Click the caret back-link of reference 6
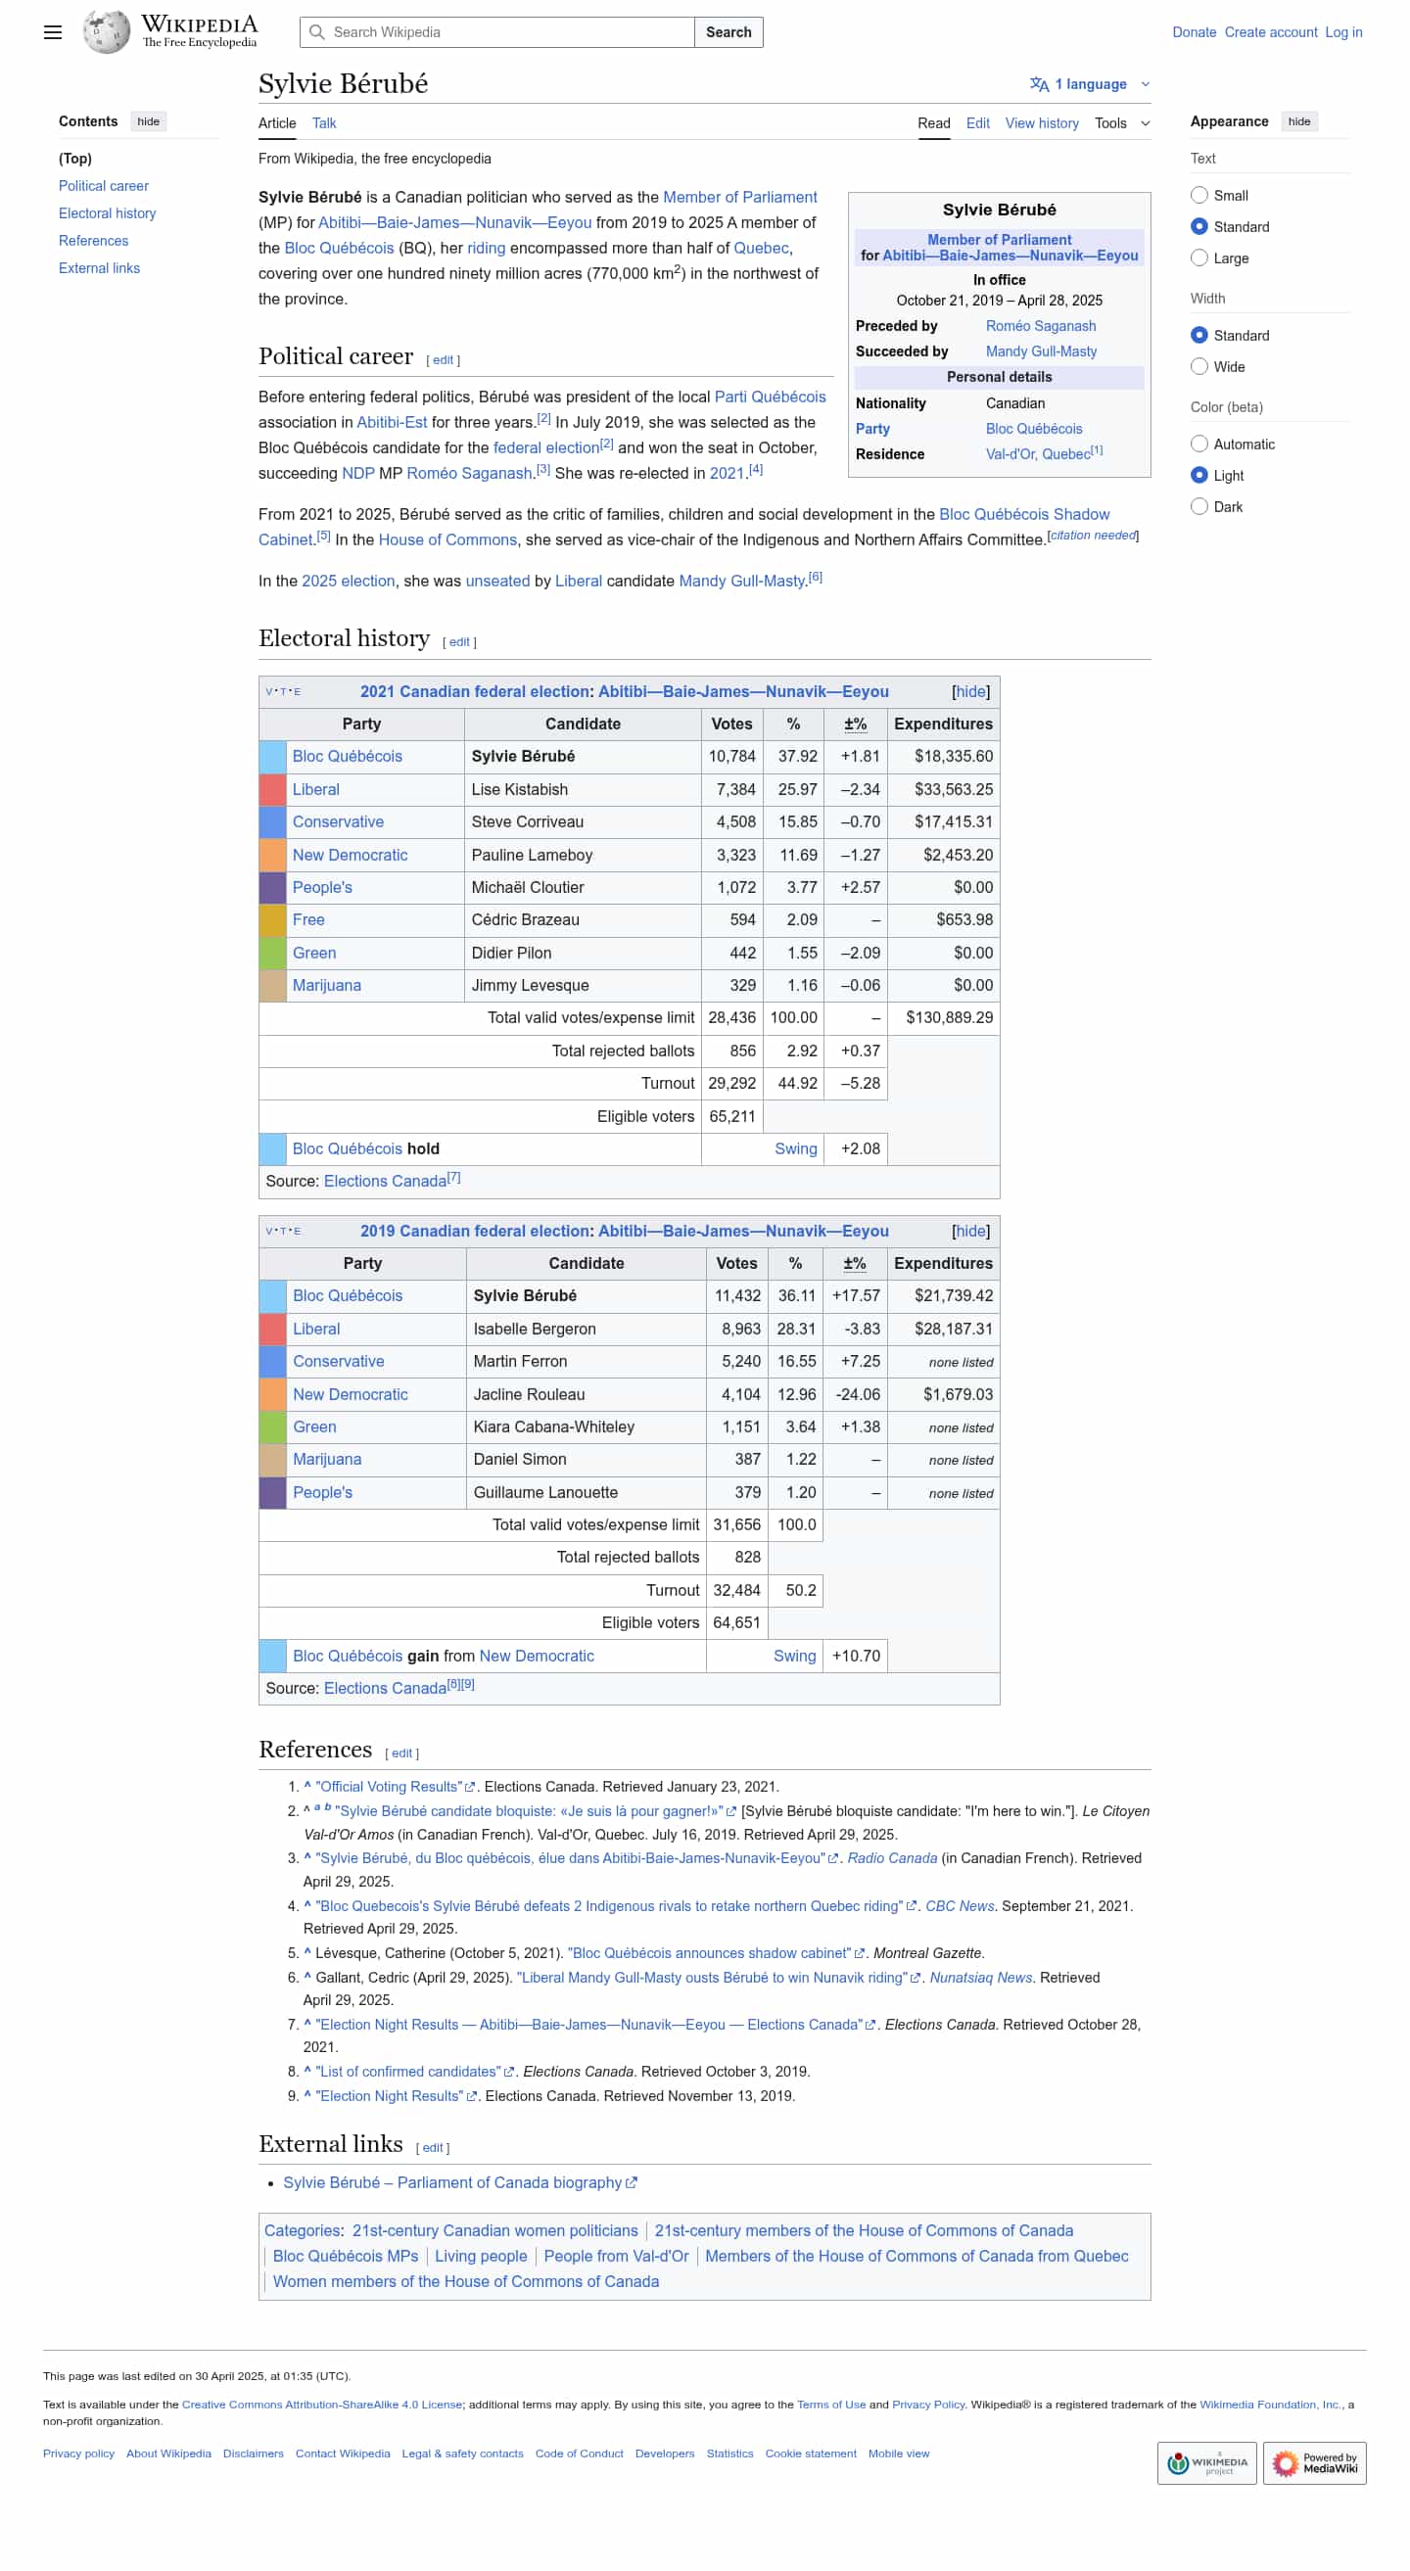Viewport: 1410px width, 2571px height. point(307,1978)
